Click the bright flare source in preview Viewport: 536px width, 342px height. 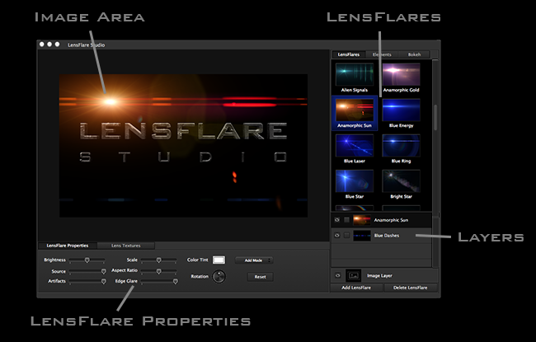coord(110,101)
